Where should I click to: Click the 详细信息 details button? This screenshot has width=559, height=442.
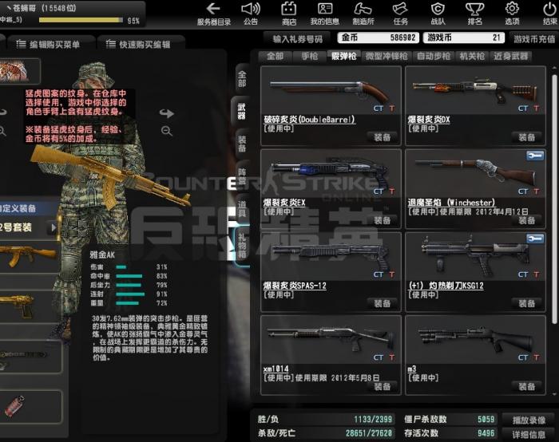tap(529, 435)
